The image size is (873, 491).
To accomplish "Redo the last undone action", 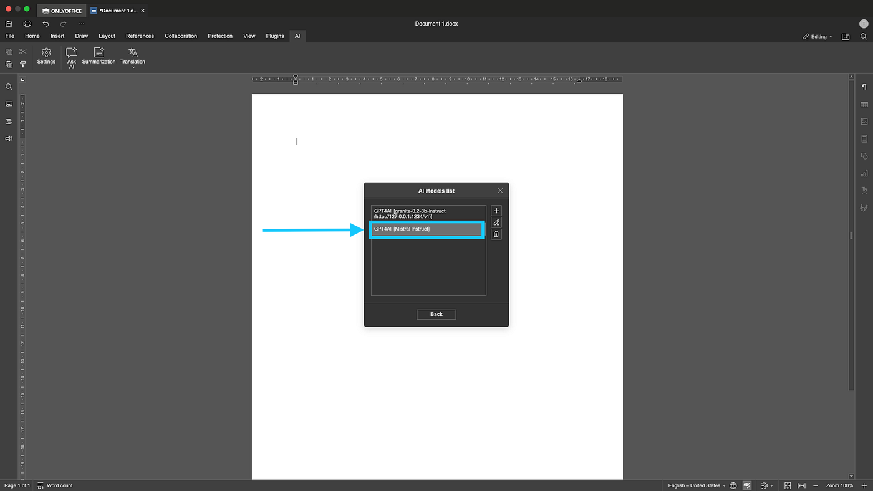I will pyautogui.click(x=63, y=24).
